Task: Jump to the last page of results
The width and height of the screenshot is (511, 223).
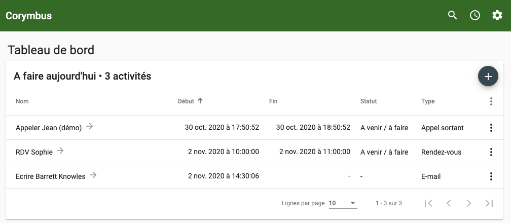Action: click(489, 203)
